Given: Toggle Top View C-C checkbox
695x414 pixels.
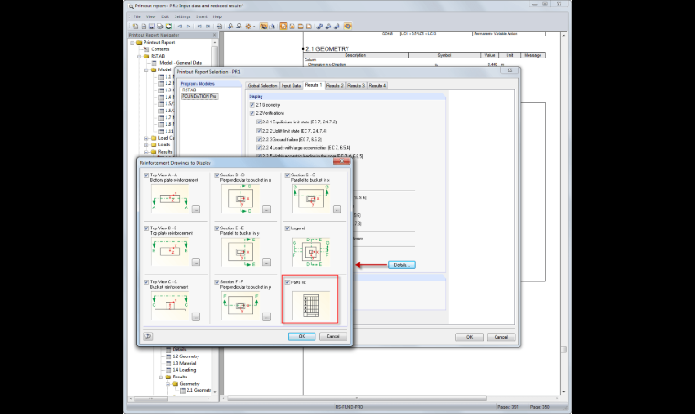Looking at the screenshot, I should 146,282.
